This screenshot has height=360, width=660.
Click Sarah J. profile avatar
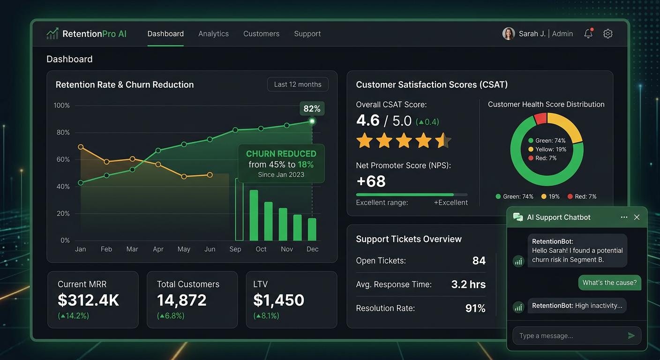pos(509,33)
